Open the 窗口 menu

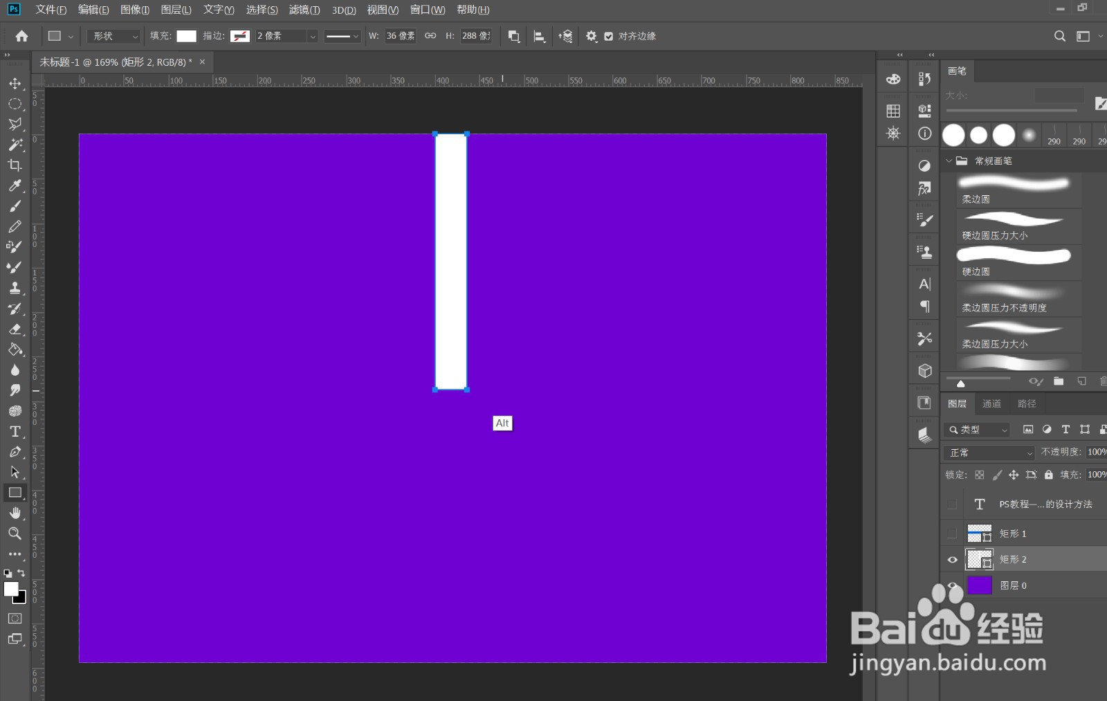pyautogui.click(x=428, y=10)
